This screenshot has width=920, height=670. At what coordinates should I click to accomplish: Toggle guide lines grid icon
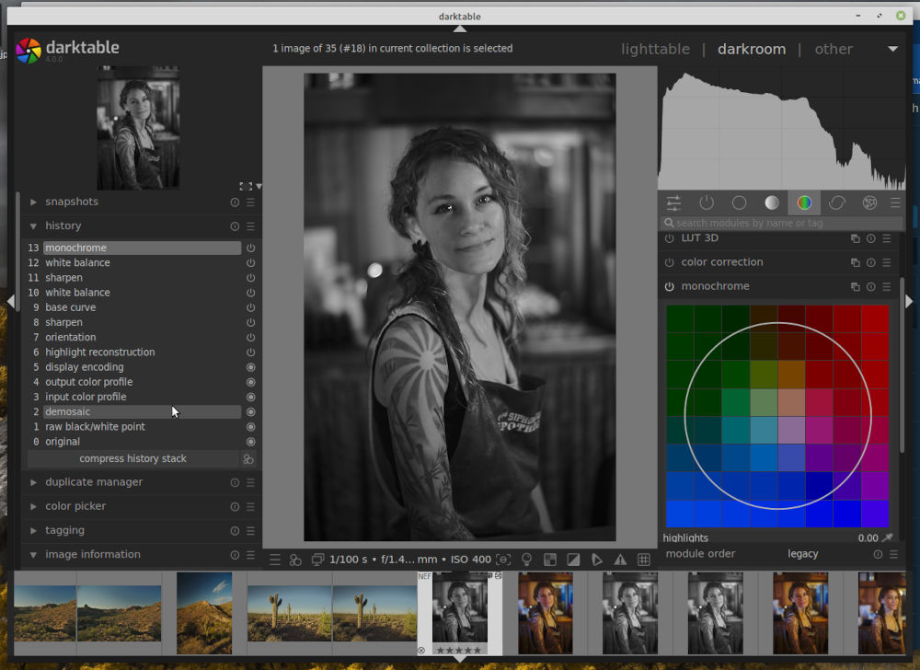coord(644,560)
